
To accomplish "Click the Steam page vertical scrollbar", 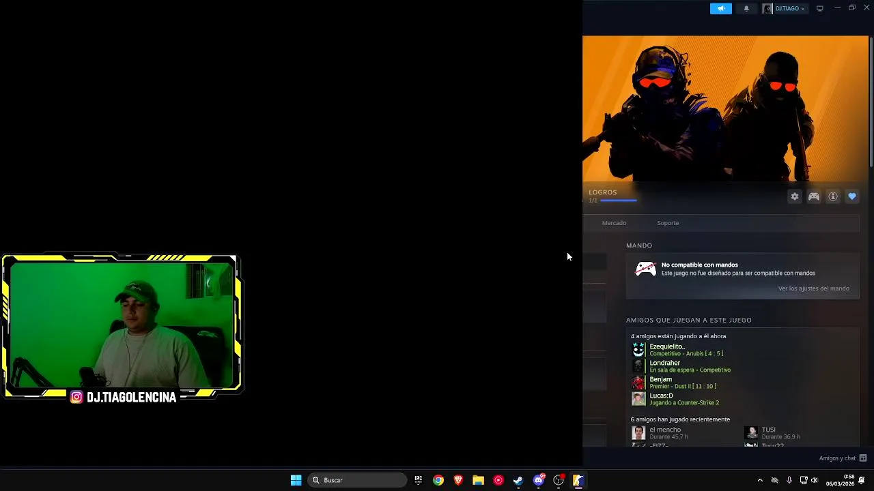I will coord(871,101).
